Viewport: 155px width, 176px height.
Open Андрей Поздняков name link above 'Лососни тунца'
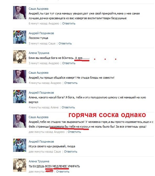pos(41,33)
